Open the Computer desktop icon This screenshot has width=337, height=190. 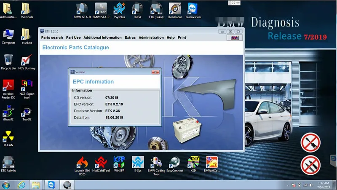8,36
